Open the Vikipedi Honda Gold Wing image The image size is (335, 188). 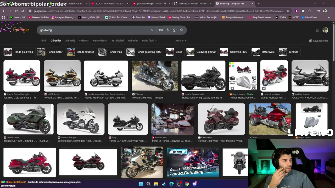point(155,76)
